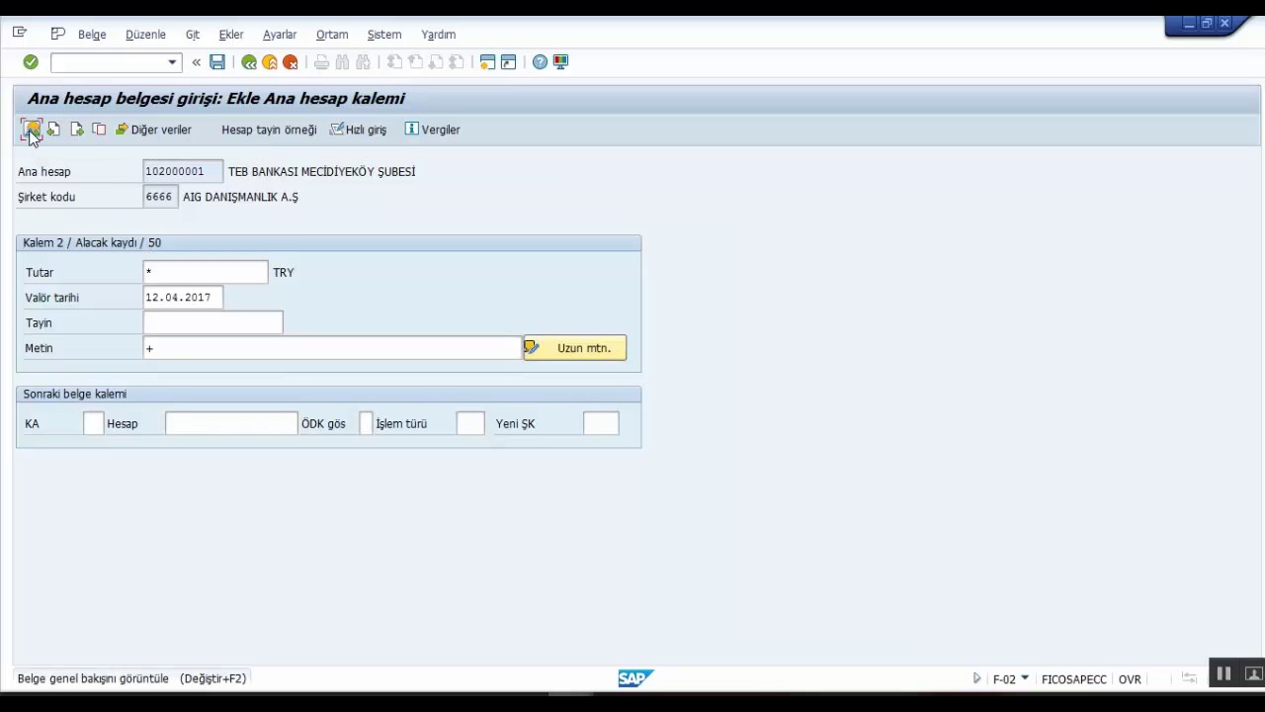
Task: Click the Find Next binoculars icon
Action: (363, 62)
